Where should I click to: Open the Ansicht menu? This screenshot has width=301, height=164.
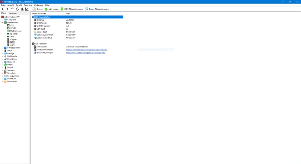pyautogui.click(x=11, y=5)
